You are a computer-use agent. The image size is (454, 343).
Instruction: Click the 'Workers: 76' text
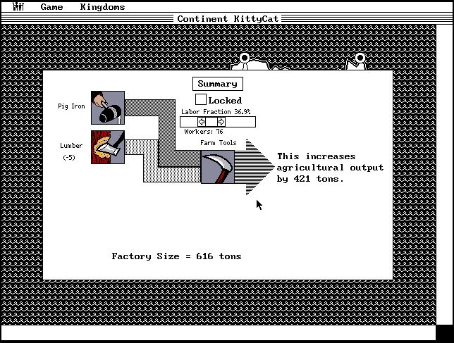pyautogui.click(x=204, y=132)
